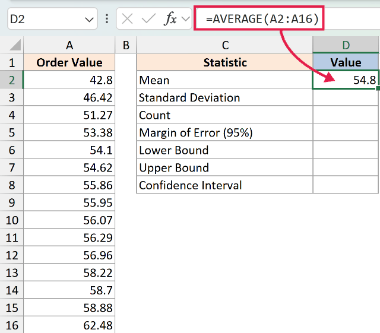Select cell containing 58.7
The image size is (380, 333).
point(69,290)
